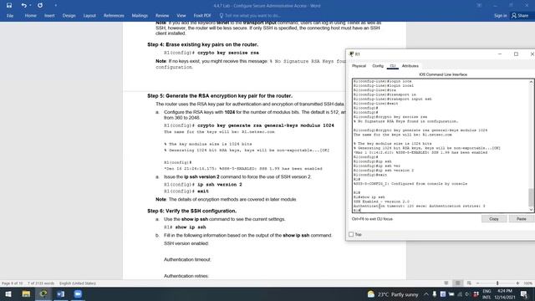Open the Attributes tab in R1 window

(x=410, y=66)
